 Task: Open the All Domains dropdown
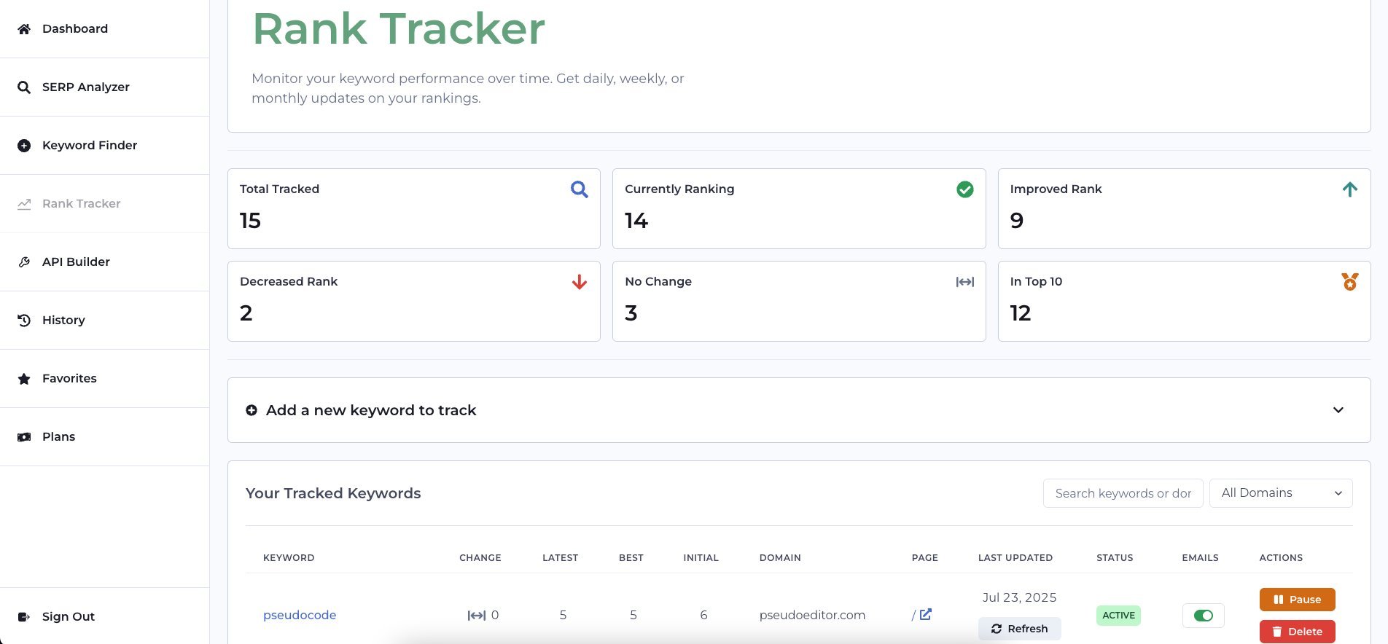click(x=1280, y=493)
